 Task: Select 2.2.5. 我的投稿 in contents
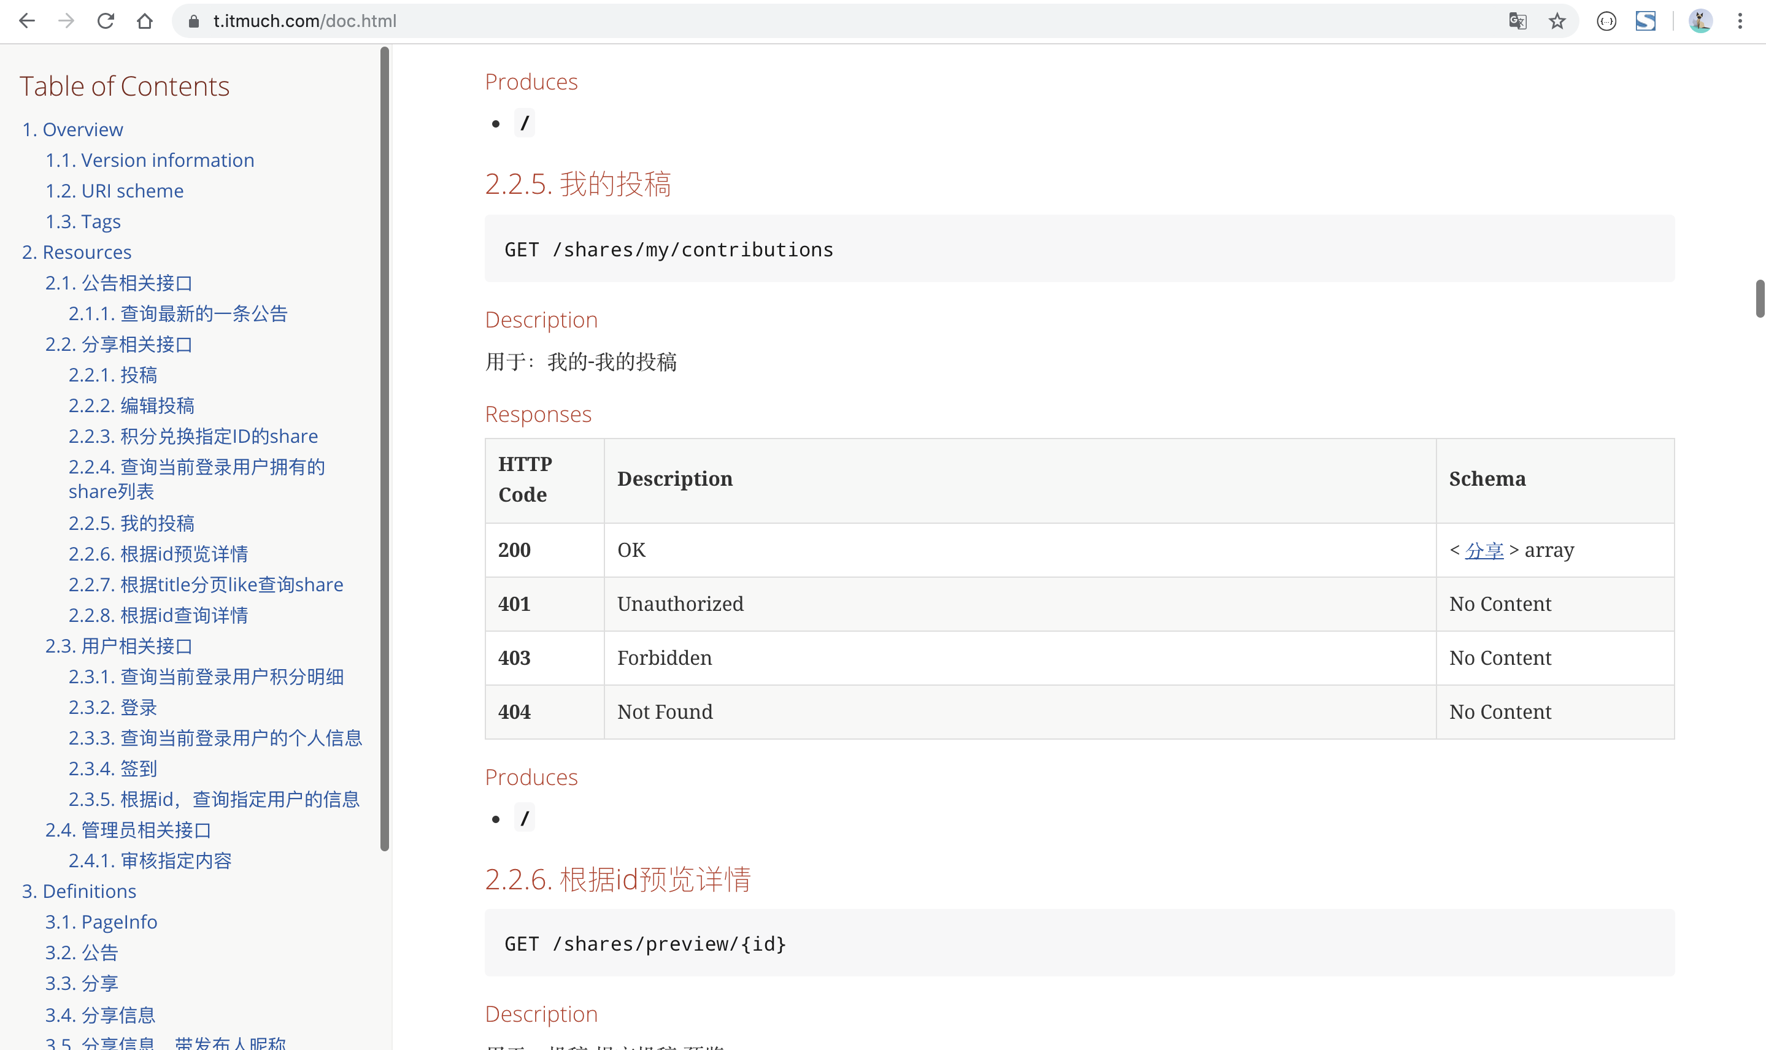point(131,523)
